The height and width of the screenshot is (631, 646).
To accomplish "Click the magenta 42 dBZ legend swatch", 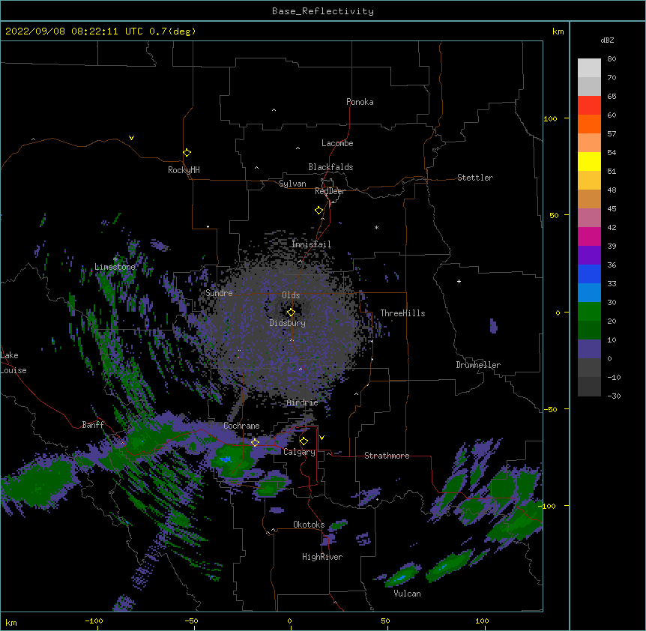I will [x=589, y=236].
